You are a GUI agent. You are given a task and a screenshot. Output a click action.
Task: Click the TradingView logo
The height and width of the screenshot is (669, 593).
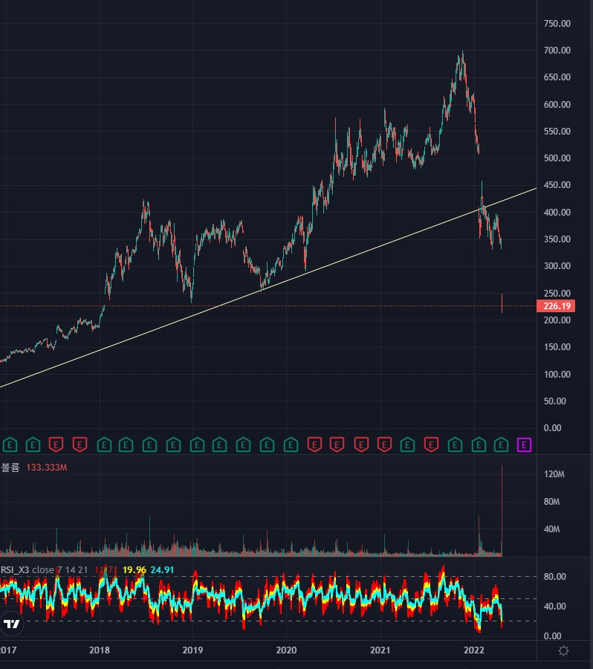tap(12, 624)
